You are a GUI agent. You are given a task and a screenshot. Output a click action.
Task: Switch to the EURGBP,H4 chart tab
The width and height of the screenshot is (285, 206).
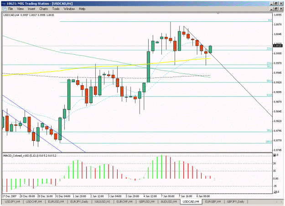tap(212, 201)
